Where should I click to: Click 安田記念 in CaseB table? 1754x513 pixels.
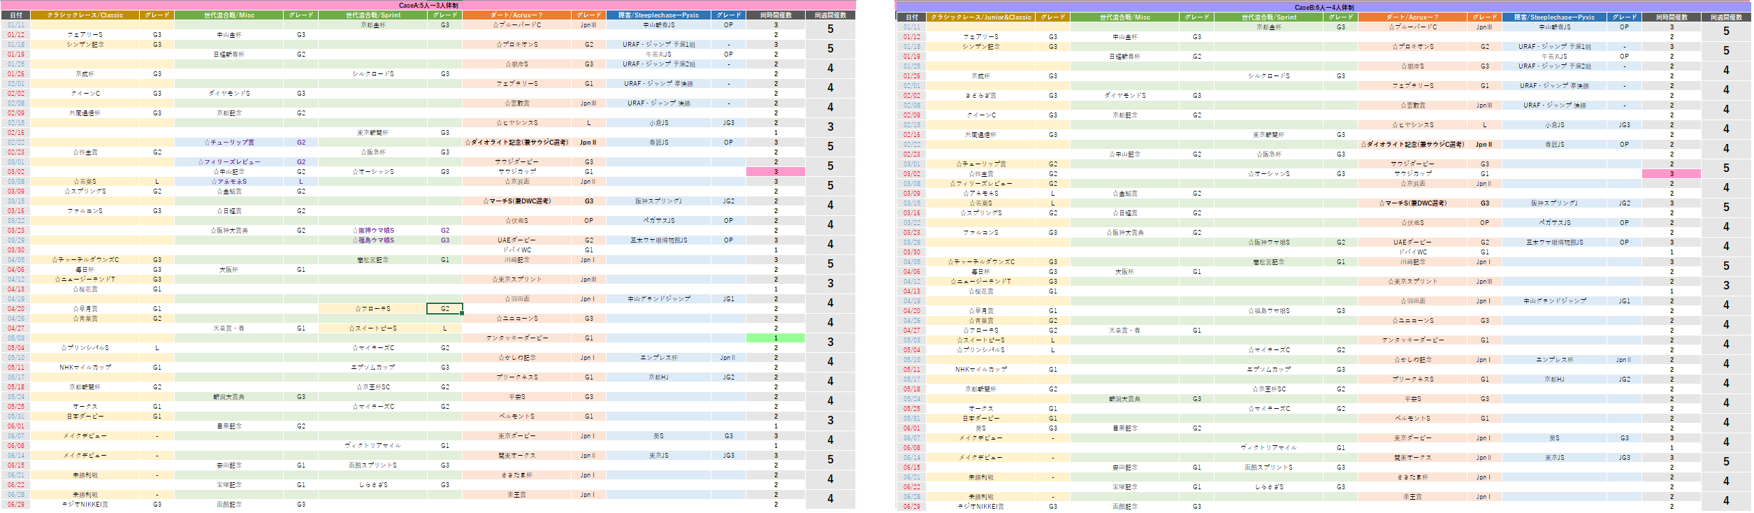point(1125,467)
